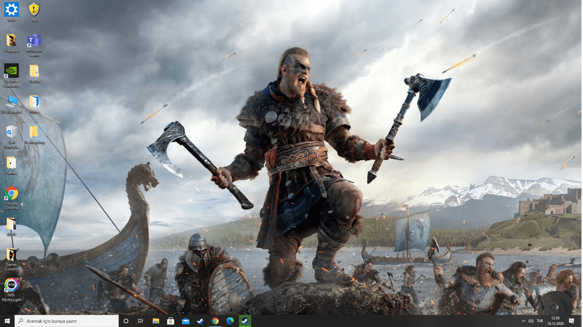Click the green-highlighted Steam taskbar icon
This screenshot has height=327, width=583.
point(245,321)
